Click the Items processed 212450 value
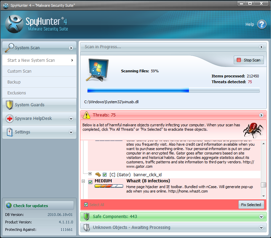This screenshot has height=238, width=271. click(x=253, y=76)
